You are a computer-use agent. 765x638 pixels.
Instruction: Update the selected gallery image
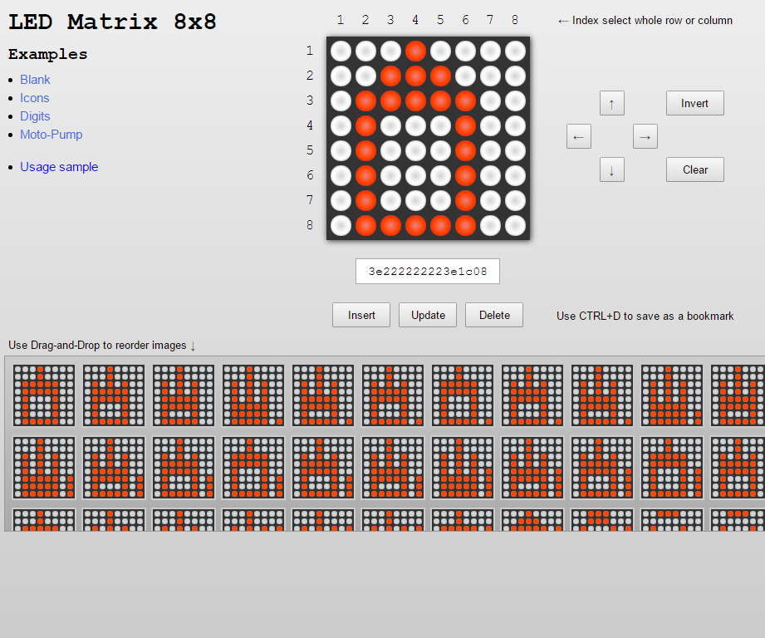[x=427, y=314]
